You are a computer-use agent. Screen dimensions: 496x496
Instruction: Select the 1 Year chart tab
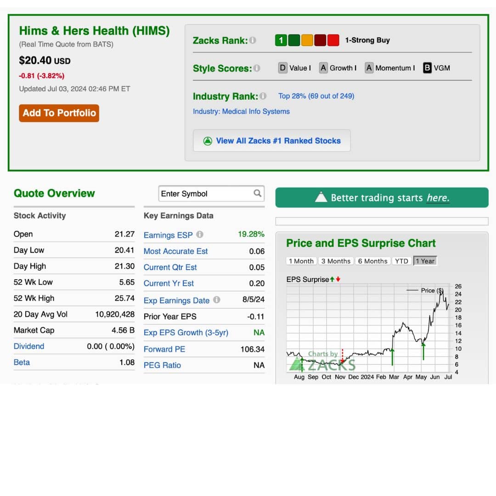425,261
